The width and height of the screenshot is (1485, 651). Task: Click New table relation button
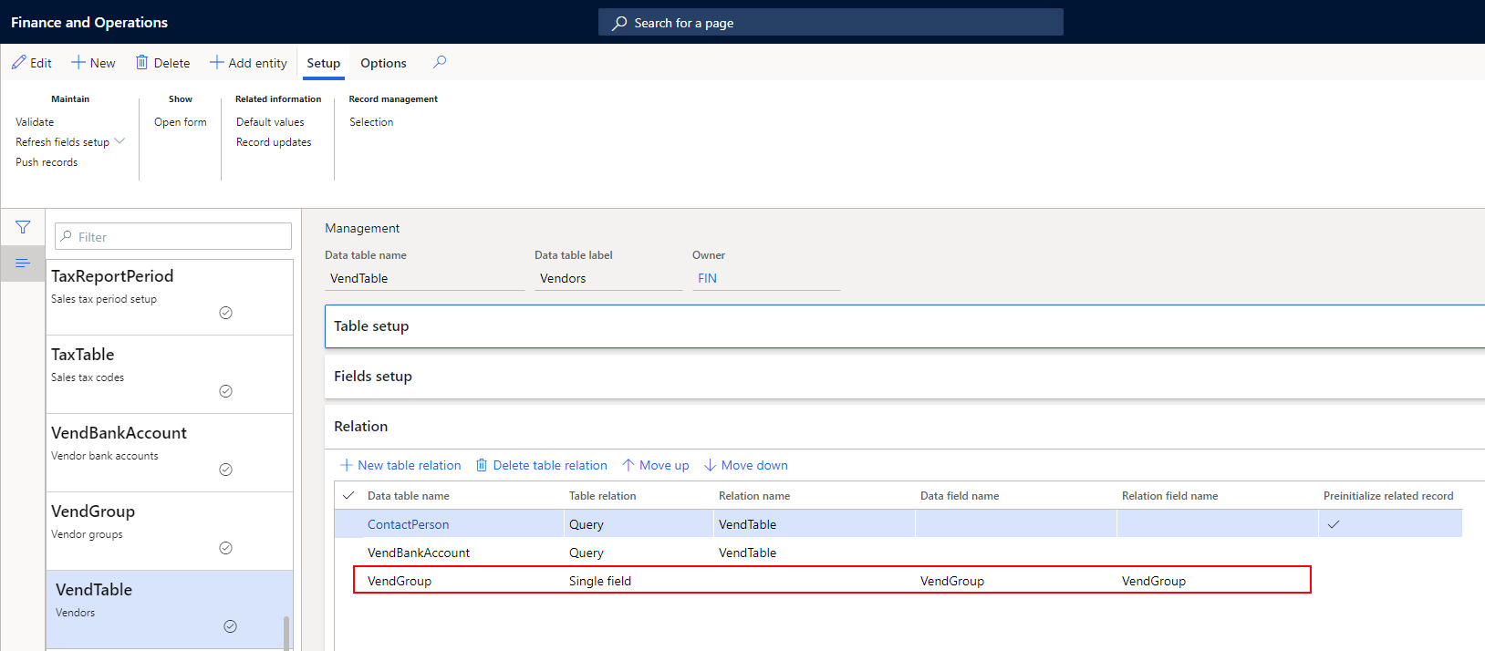coord(400,465)
